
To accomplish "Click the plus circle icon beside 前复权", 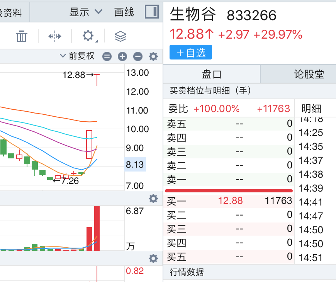I will [x=122, y=57].
